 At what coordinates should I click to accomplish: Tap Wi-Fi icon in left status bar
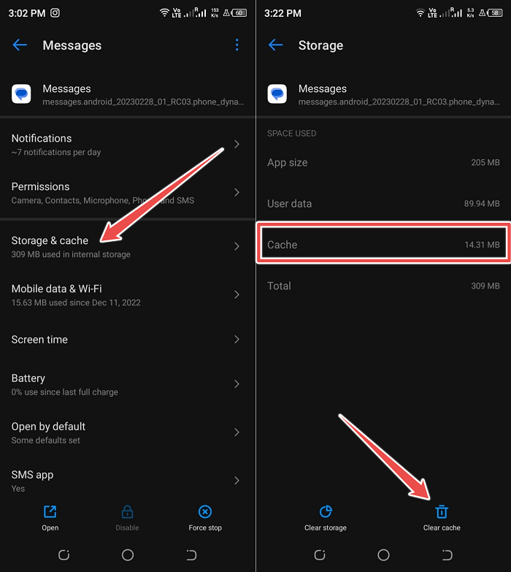(x=164, y=13)
